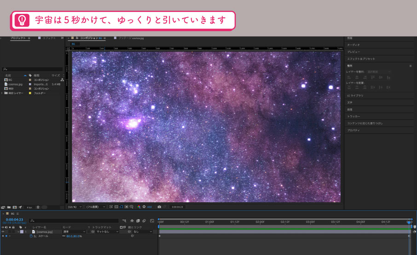417x255 pixels.
Task: Select the BG composition in Project panel
Action: (10, 80)
